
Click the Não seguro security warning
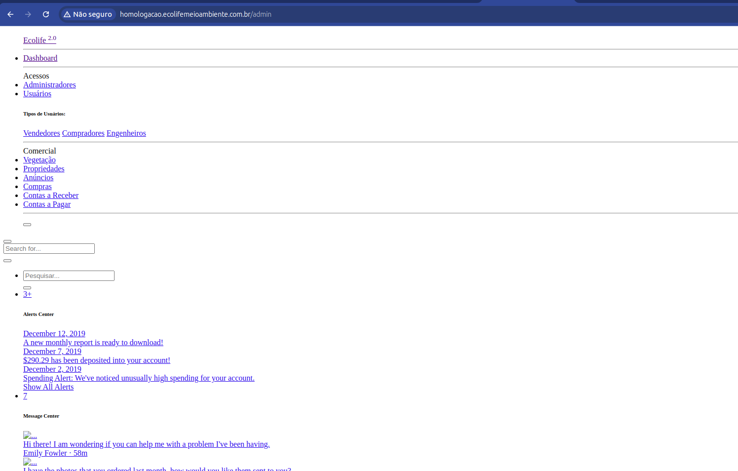click(88, 14)
